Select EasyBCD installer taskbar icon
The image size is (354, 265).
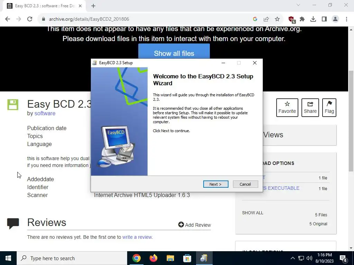pyautogui.click(x=204, y=258)
